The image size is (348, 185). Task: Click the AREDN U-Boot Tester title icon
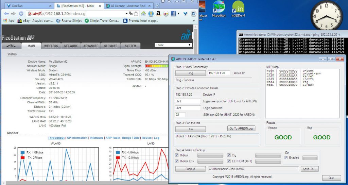173,59
